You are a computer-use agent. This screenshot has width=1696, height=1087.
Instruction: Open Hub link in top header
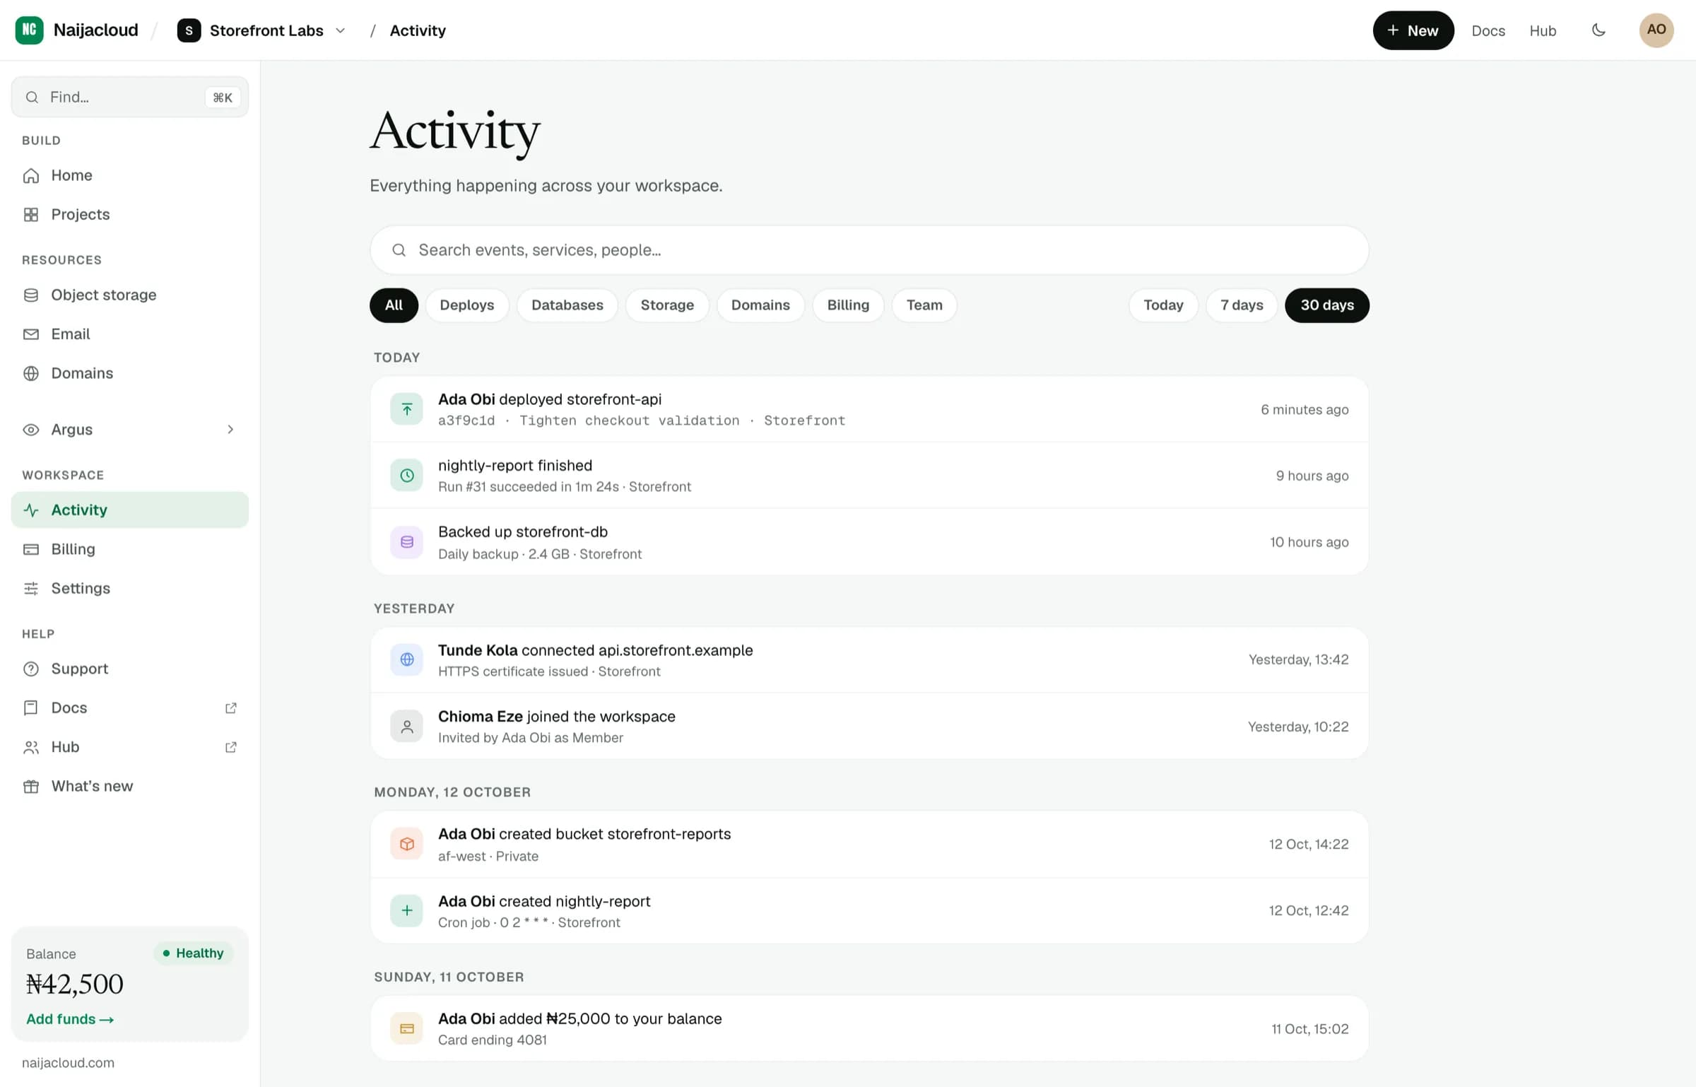1543,31
